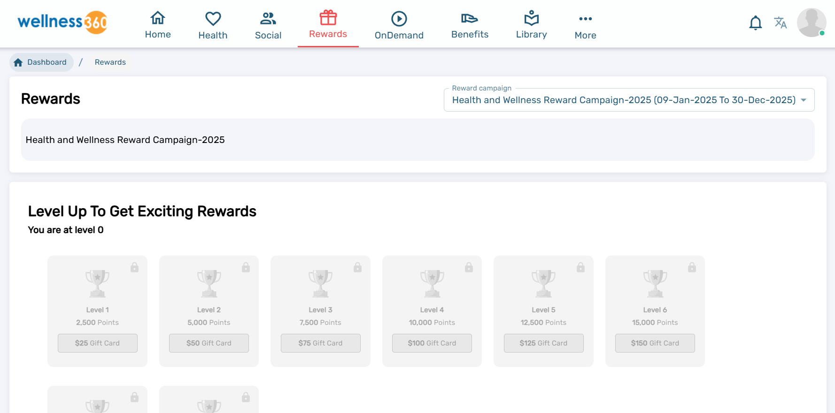Open notifications bell icon
The image size is (835, 413).
(756, 23)
